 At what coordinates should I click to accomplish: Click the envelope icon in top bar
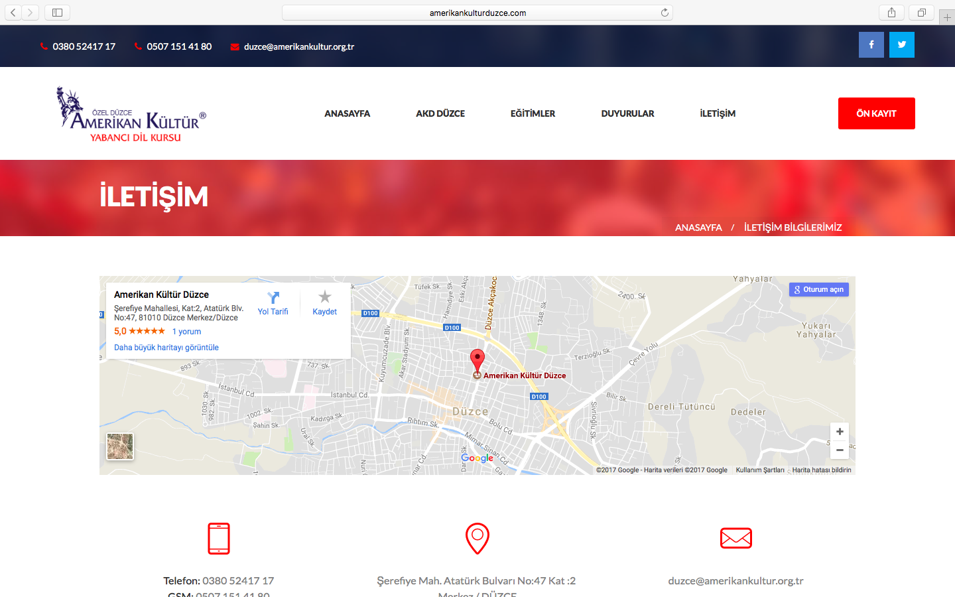(235, 46)
